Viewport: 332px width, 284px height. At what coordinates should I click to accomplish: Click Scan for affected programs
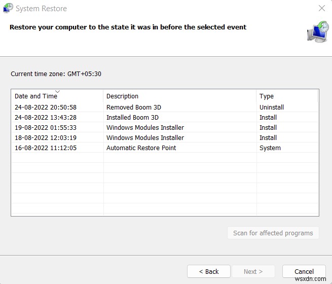coord(273,233)
